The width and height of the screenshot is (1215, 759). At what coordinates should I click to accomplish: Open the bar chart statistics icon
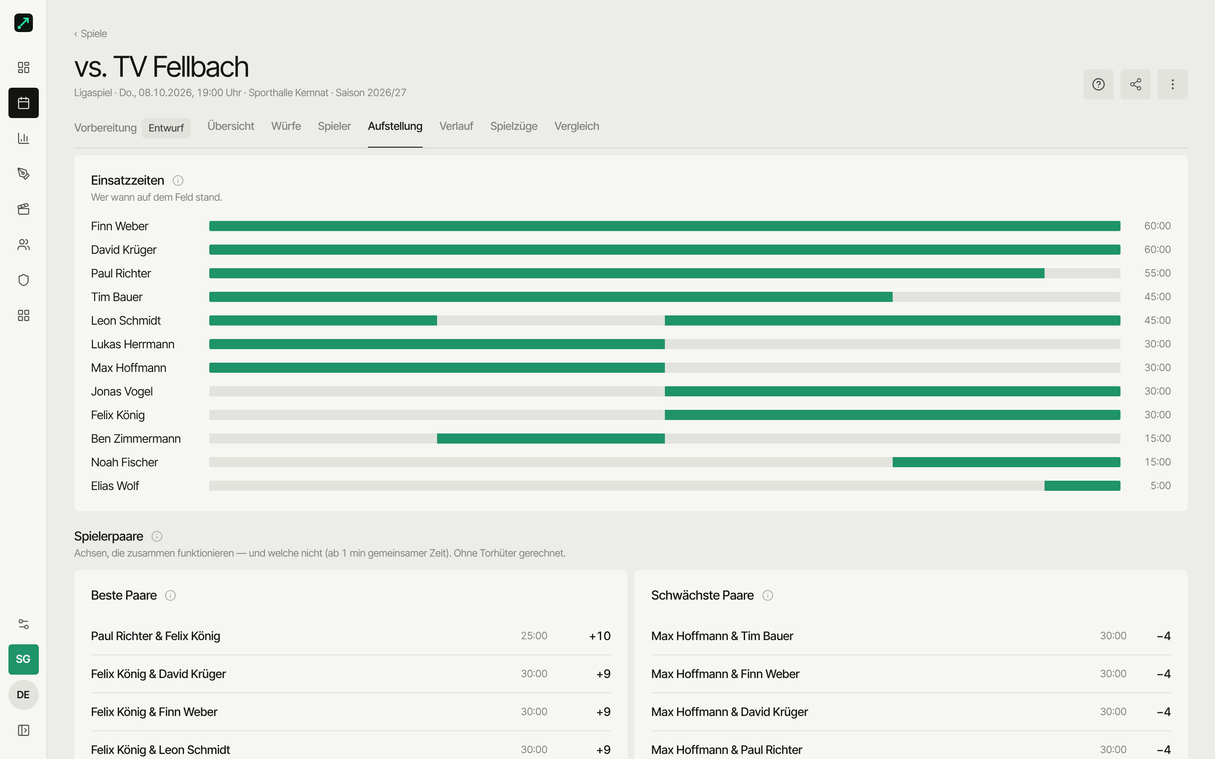[23, 138]
